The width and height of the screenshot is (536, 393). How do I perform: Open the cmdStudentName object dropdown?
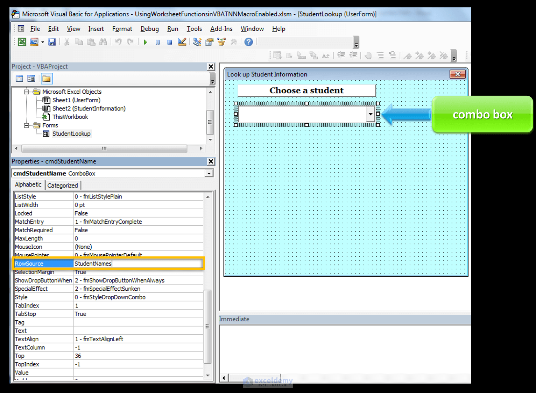(209, 174)
